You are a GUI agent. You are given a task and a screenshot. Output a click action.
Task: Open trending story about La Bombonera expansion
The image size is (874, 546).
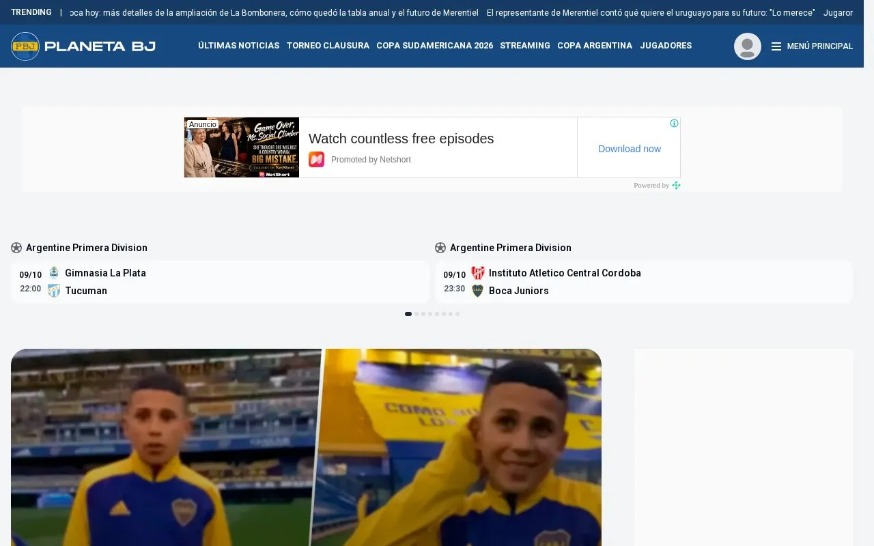pos(274,13)
